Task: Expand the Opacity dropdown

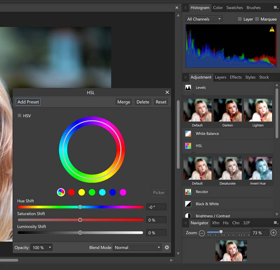Action: (41, 248)
